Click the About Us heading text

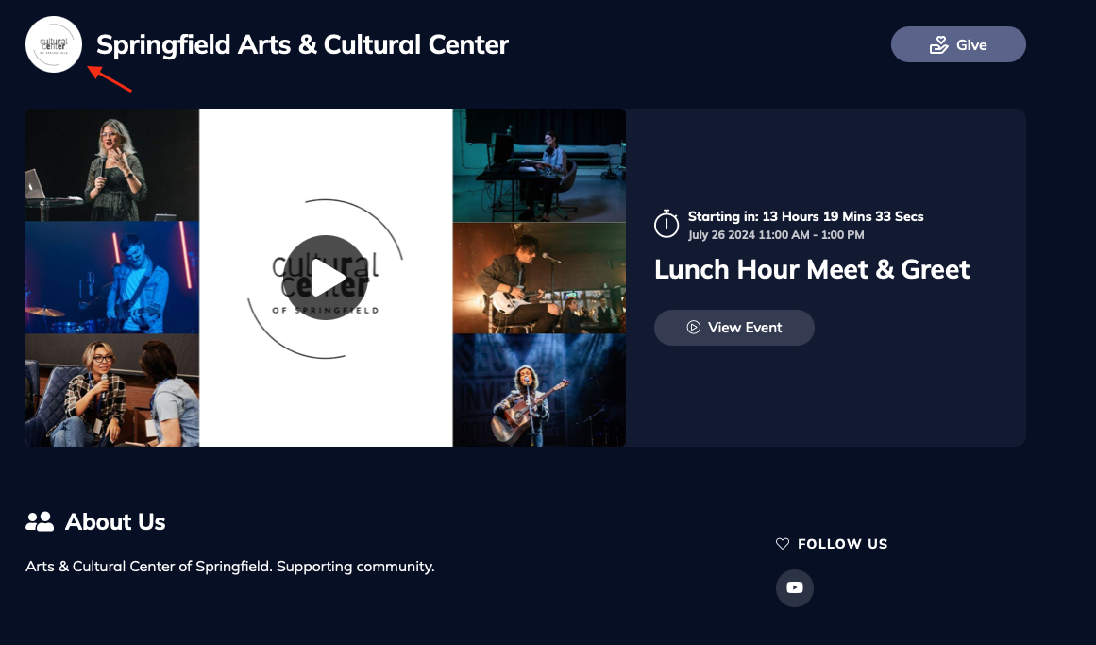(115, 522)
